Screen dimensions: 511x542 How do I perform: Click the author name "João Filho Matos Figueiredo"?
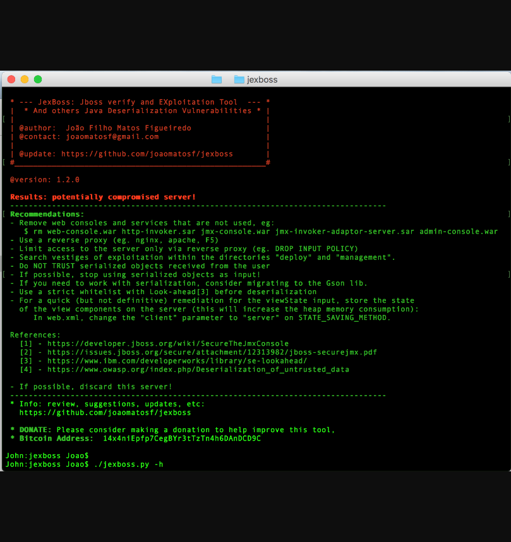[x=129, y=128]
